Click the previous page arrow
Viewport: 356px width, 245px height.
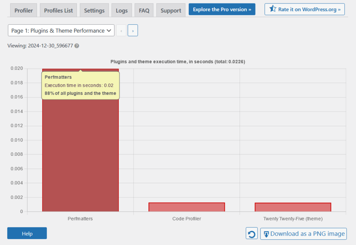121,31
